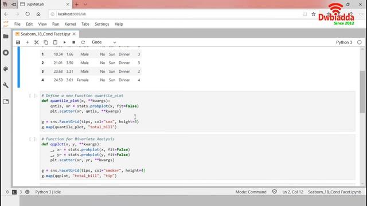The height and width of the screenshot is (206, 367).
Task: Click the 3.50 tip cell in row 2
Action: pos(69,63)
